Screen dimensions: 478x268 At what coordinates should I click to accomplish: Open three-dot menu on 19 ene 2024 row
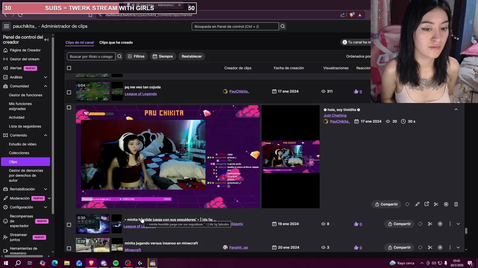[x=450, y=224]
